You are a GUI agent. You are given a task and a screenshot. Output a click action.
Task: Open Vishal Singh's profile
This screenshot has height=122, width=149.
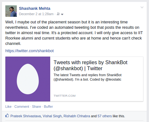pos(52,116)
